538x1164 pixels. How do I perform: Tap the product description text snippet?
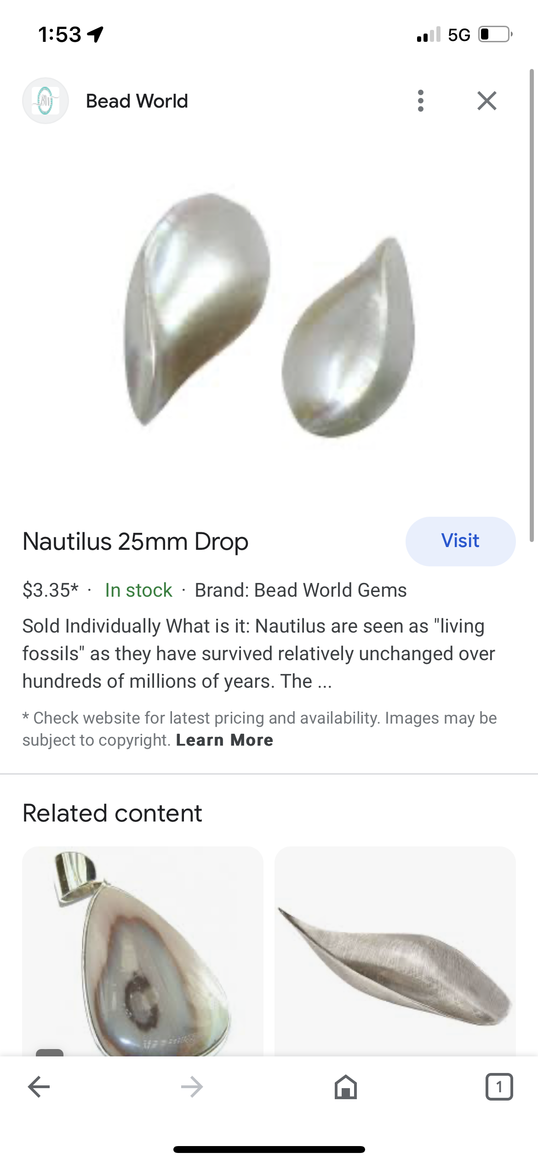coord(258,653)
